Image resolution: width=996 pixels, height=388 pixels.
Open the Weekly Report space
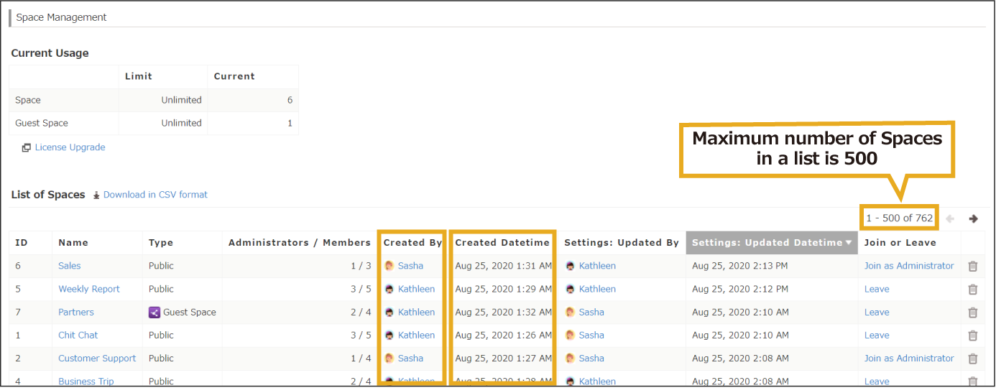coord(89,289)
